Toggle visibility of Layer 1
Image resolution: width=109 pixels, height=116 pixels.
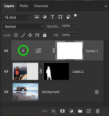point(6,71)
